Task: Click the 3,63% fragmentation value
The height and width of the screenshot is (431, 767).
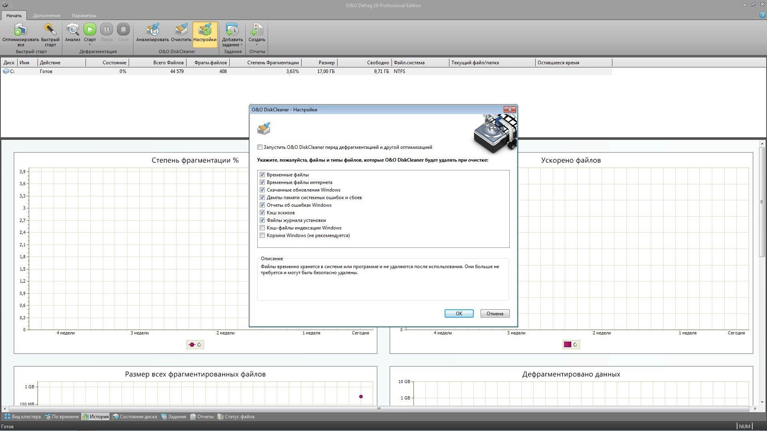Action: [292, 71]
